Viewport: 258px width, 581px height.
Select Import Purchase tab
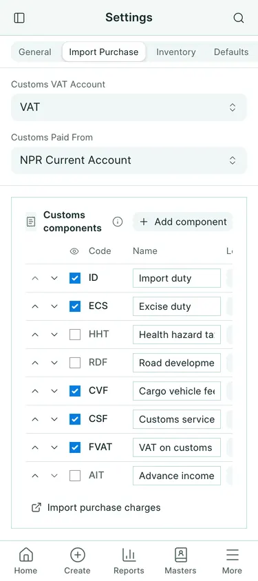tap(104, 52)
